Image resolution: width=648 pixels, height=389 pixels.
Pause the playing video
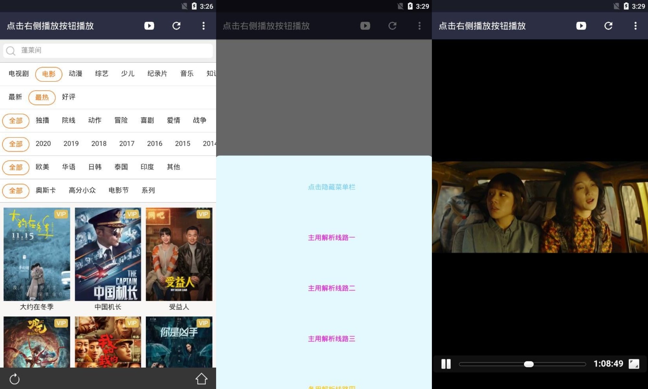click(446, 364)
